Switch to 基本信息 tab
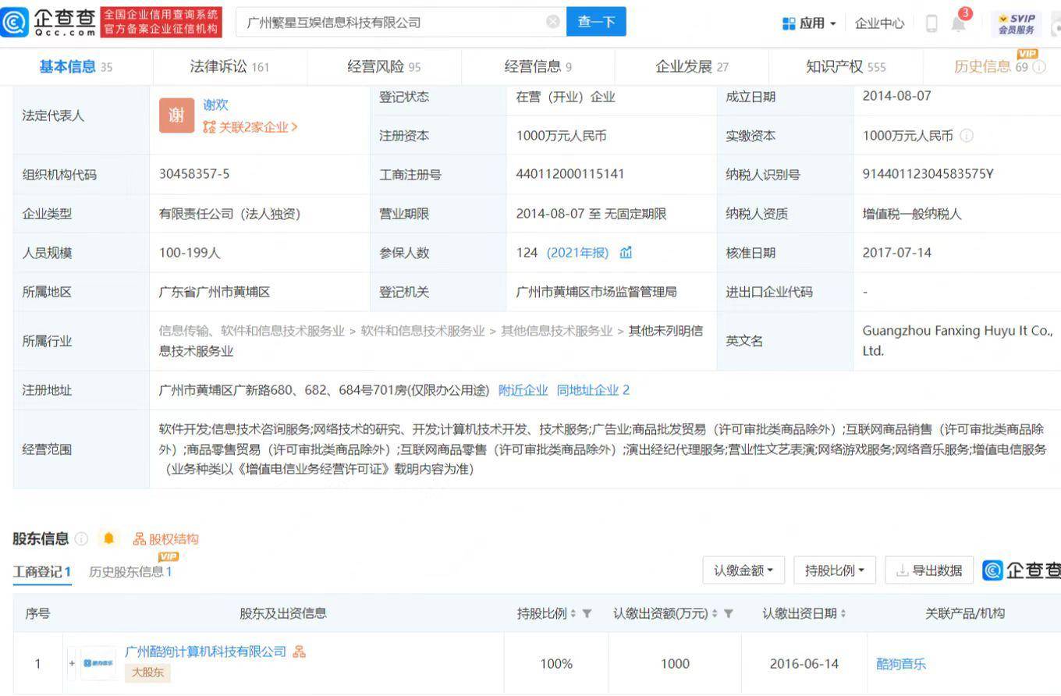 (76, 67)
